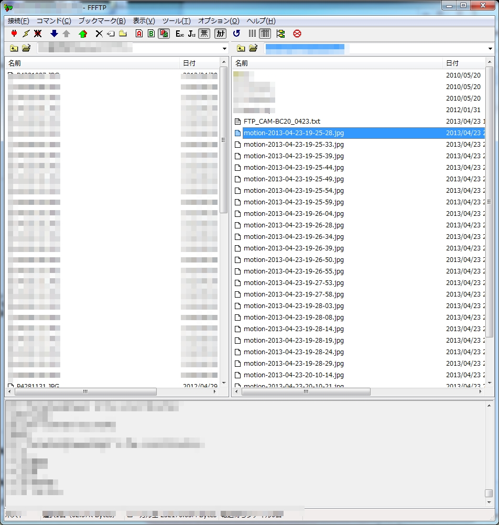Select motion-2013-04-23-19-26-50.jpg
Screen dimensions: 499x525
pos(294,260)
